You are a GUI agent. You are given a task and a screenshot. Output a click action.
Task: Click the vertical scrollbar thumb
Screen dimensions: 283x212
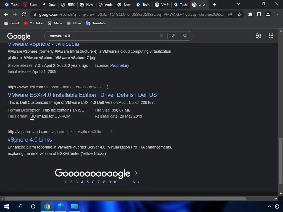(281, 161)
